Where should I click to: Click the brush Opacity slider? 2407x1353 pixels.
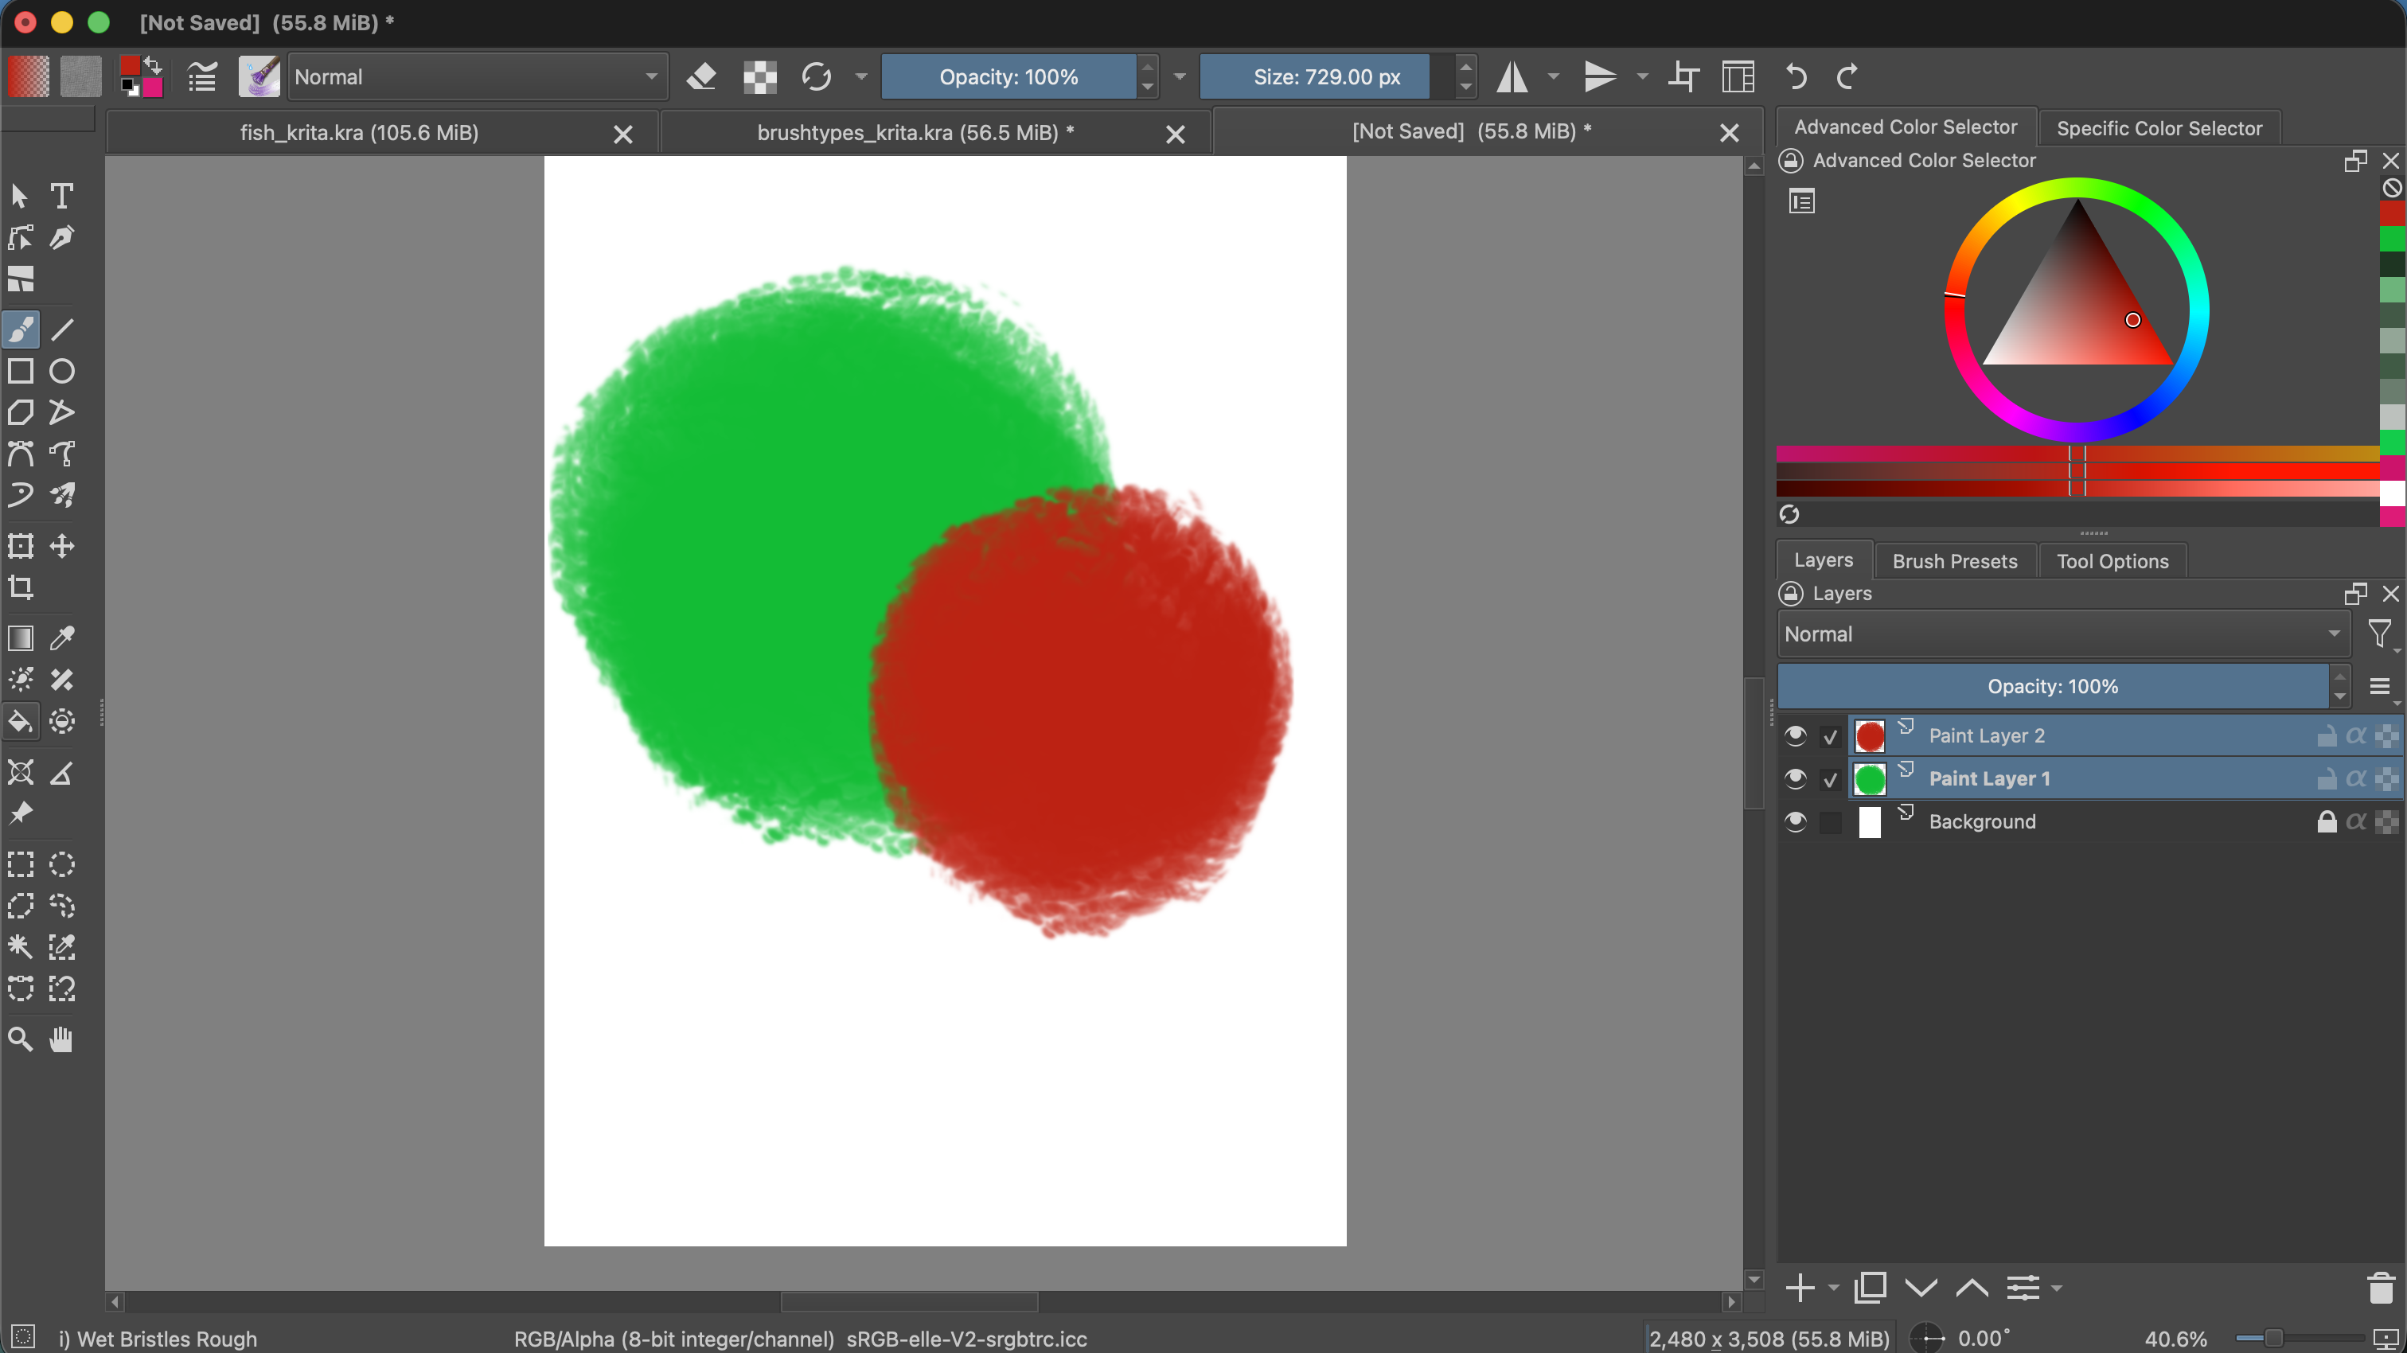[1008, 76]
